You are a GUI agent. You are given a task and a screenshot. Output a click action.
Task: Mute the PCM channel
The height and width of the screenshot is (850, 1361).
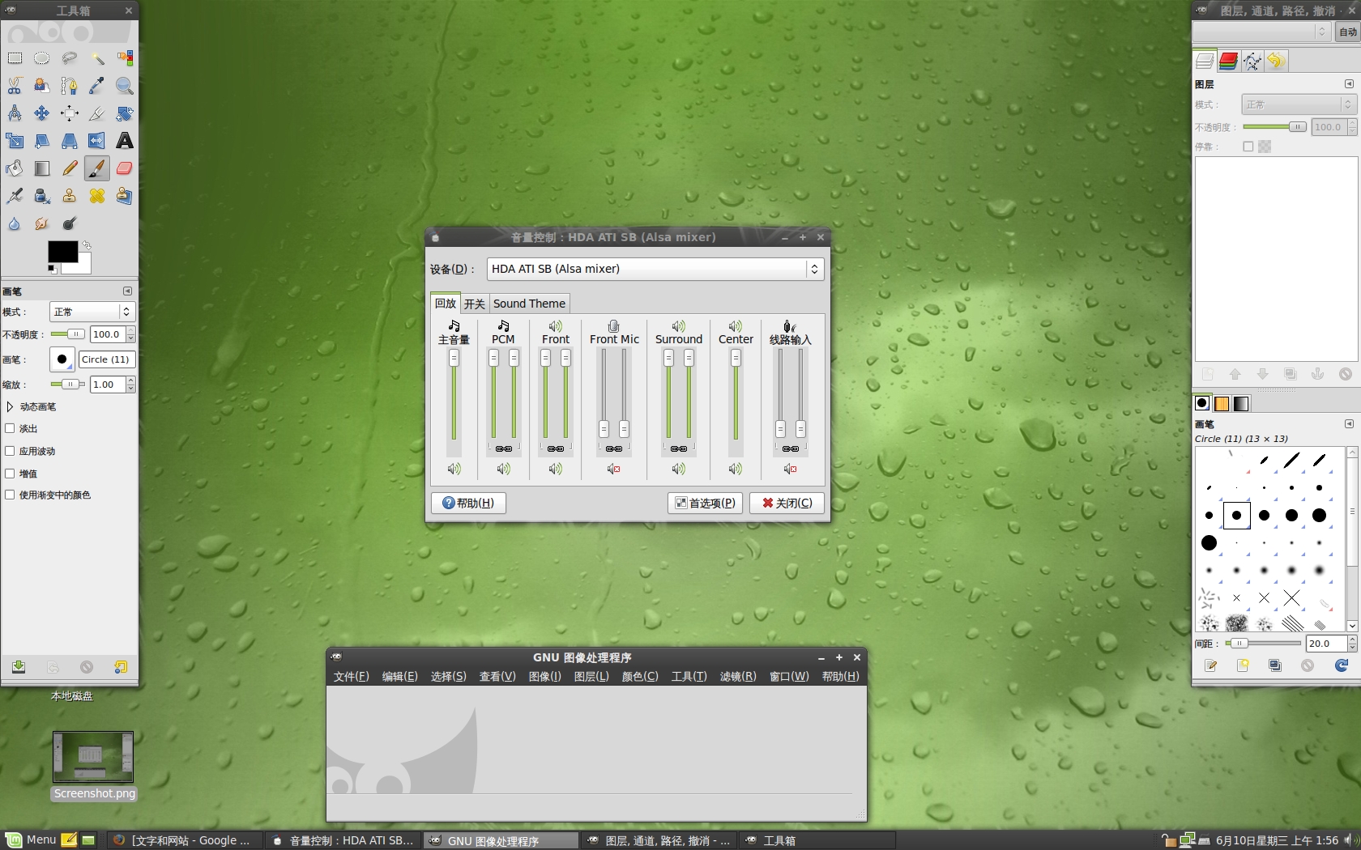click(503, 469)
